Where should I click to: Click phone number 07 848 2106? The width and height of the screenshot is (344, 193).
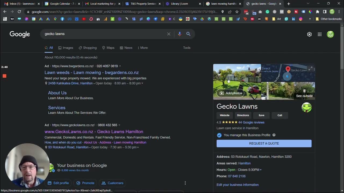237,176
